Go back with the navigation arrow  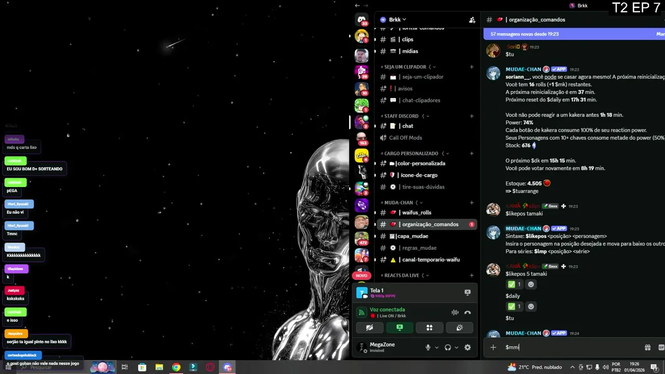[x=357, y=5]
